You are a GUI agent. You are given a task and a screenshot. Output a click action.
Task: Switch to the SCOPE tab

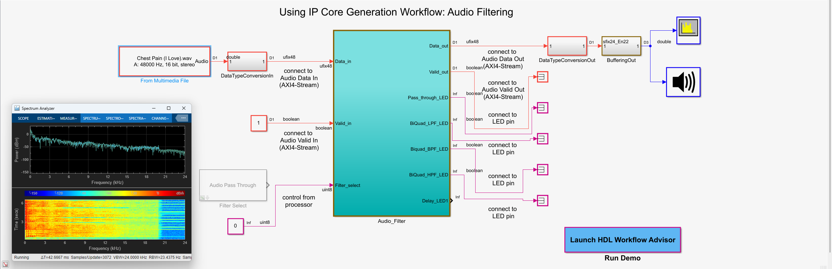pos(23,118)
